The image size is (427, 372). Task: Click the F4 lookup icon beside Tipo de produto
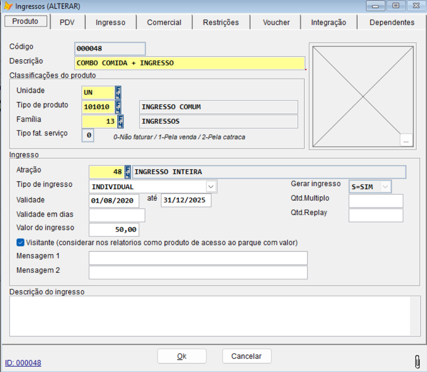pos(118,107)
